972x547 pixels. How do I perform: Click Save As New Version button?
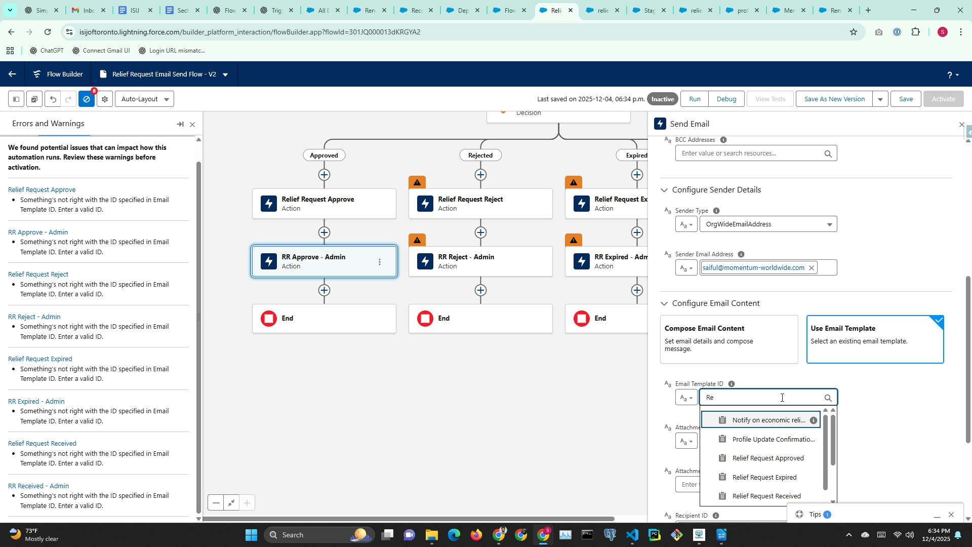834,99
